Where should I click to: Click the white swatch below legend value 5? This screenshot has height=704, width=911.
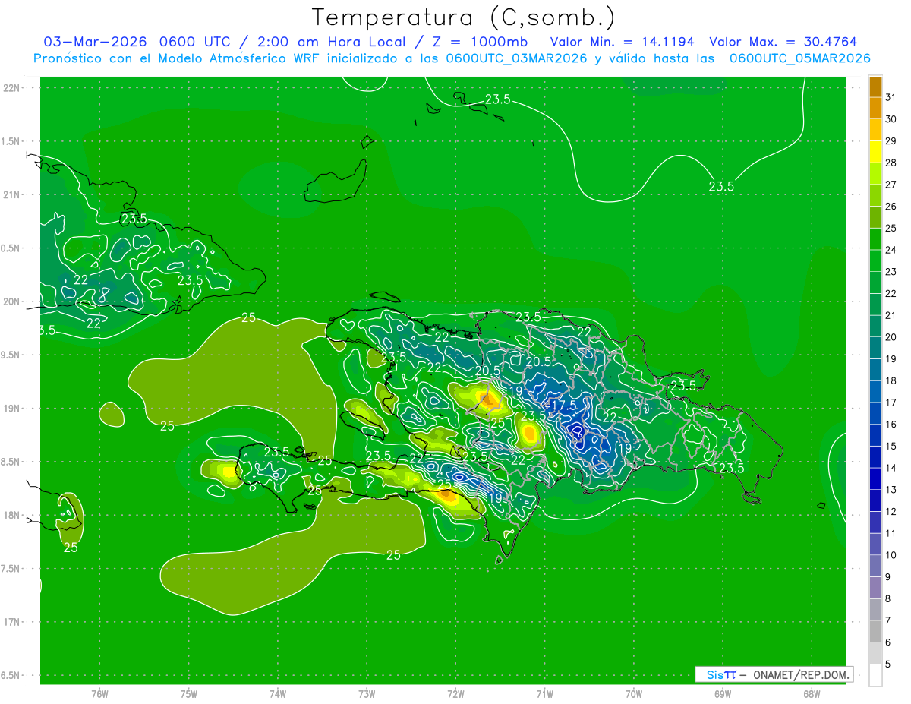875,674
